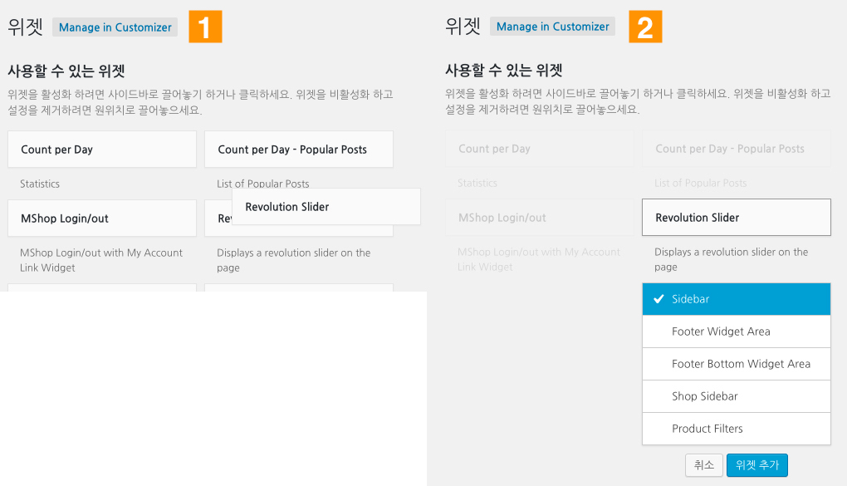Select the non-faded MShop Login/out widget
The image size is (847, 486).
[x=102, y=218]
